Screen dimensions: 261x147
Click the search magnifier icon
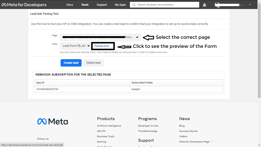[x=134, y=5]
